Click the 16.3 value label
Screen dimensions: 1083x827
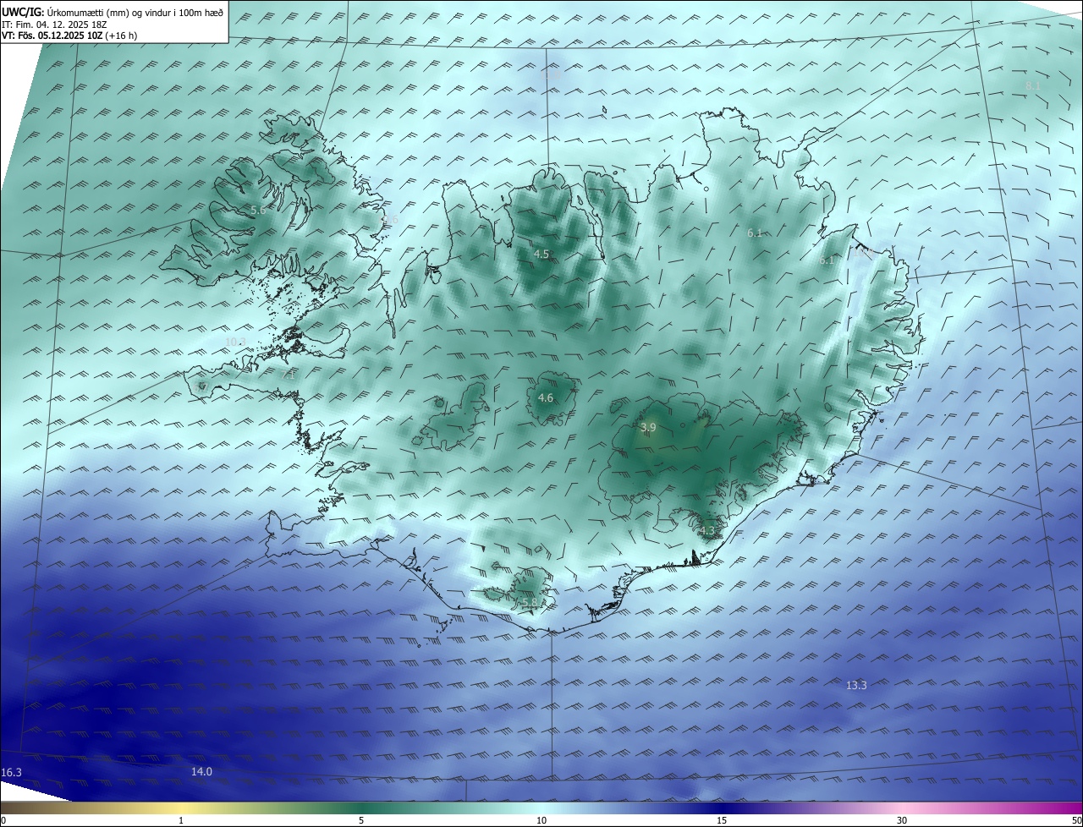11,773
